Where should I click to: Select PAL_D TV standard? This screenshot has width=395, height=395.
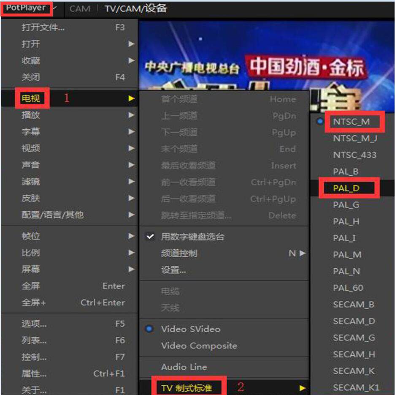tap(352, 188)
